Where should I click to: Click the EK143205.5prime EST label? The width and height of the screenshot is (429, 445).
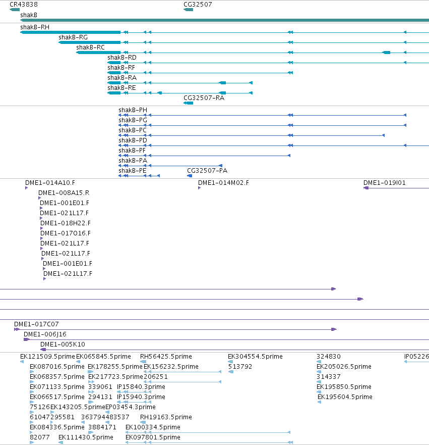[x=78, y=407]
